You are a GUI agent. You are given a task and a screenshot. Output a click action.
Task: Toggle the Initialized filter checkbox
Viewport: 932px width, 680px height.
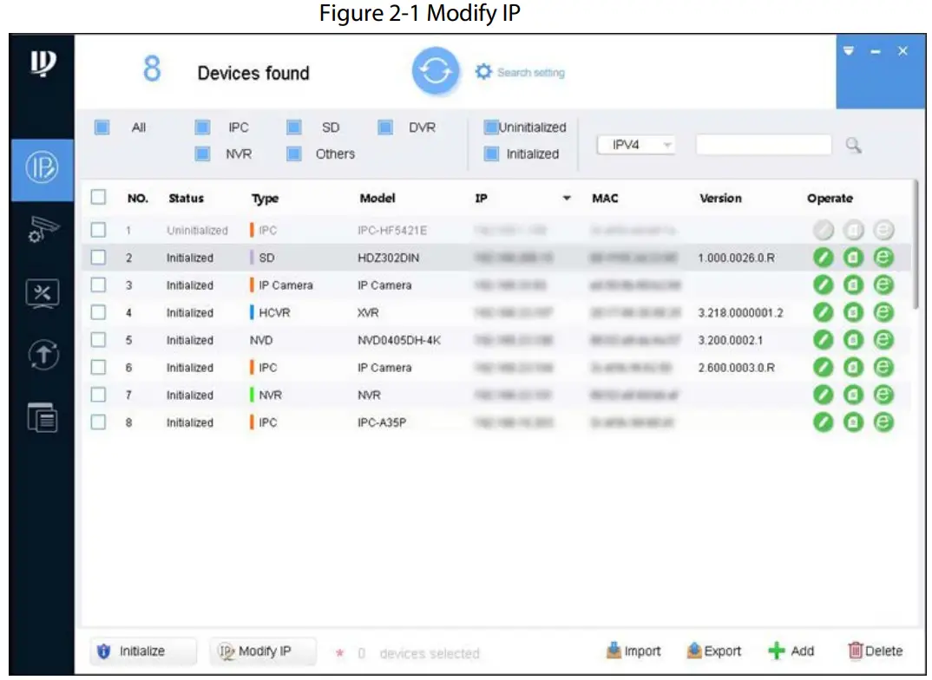pyautogui.click(x=491, y=154)
